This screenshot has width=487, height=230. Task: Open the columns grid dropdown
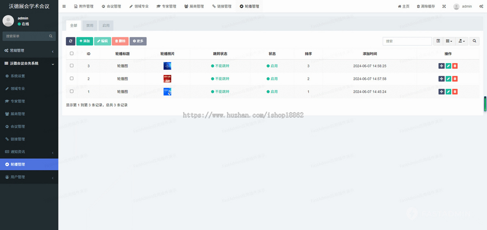click(x=449, y=41)
